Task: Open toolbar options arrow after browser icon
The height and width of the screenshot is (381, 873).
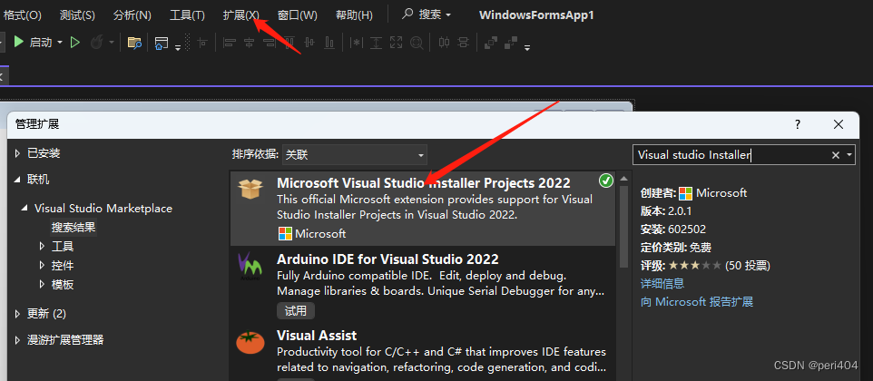Action: (178, 48)
